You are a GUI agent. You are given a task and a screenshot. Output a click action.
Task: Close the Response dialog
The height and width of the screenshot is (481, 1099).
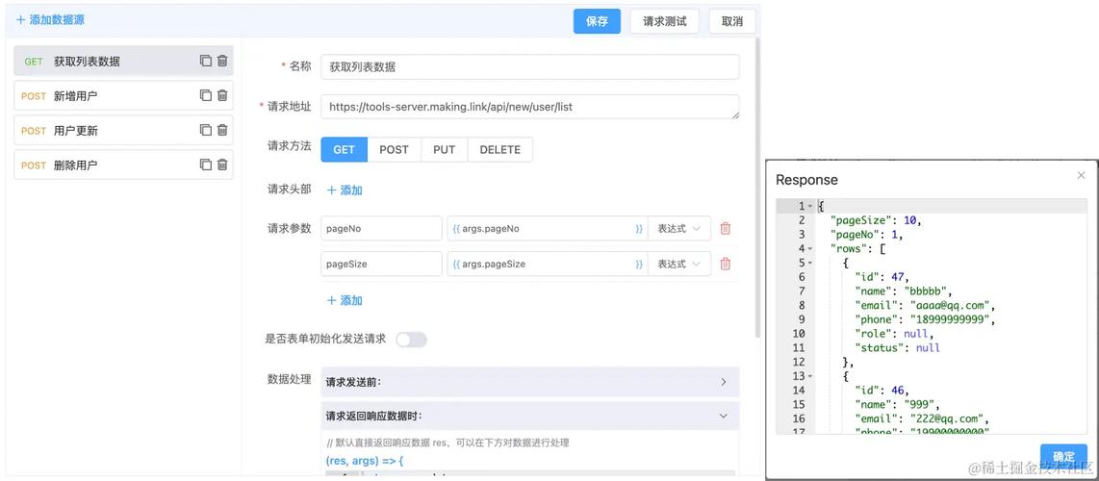(x=1081, y=175)
